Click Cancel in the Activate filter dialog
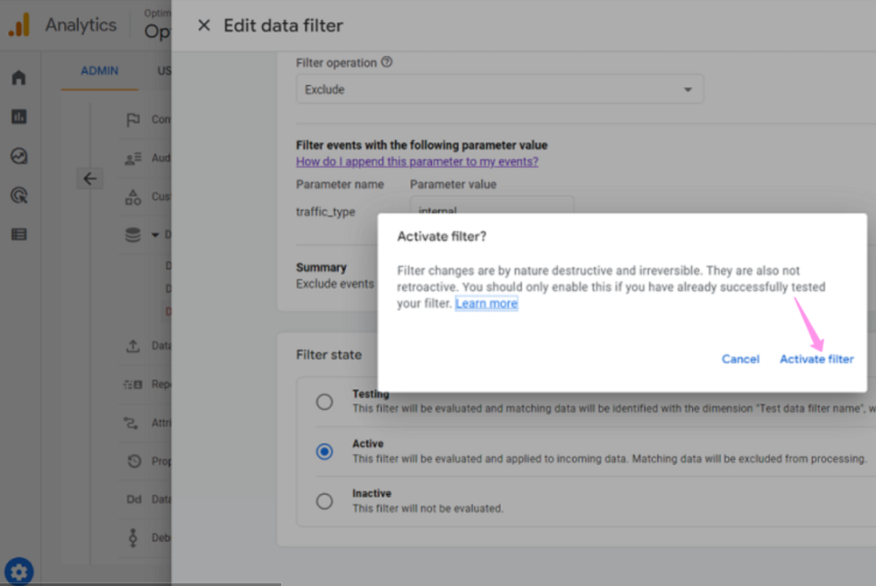The width and height of the screenshot is (876, 586). [740, 359]
